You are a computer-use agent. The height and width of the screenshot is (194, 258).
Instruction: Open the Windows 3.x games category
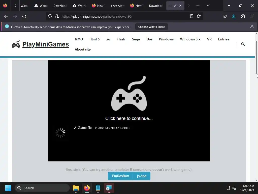[x=190, y=39]
